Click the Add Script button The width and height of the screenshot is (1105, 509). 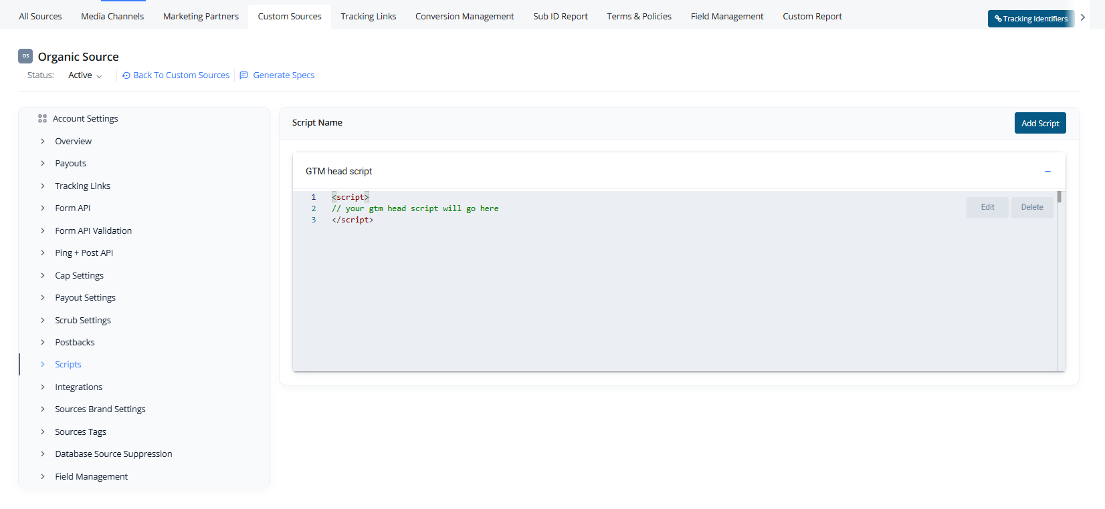click(1040, 123)
